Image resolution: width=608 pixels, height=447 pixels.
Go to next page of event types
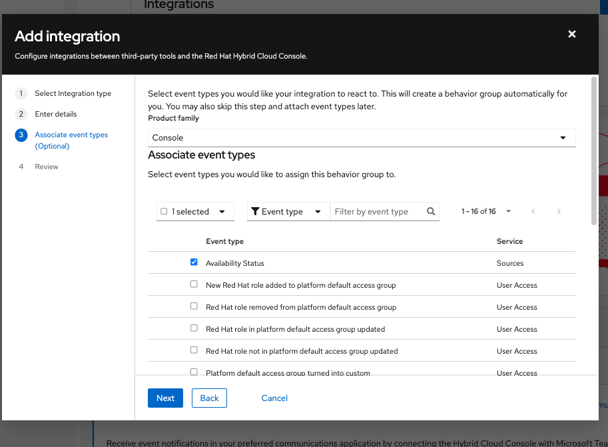point(558,212)
